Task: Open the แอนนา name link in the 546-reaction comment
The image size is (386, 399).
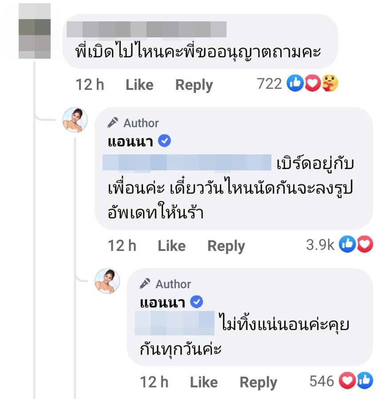Action: pos(162,302)
